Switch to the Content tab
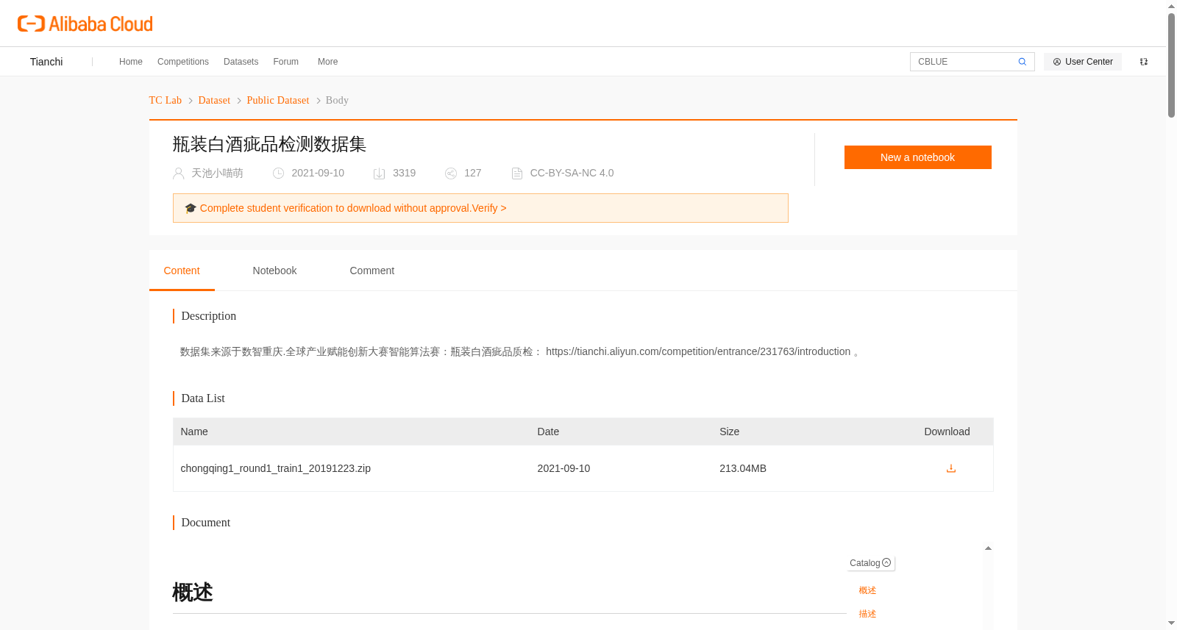Screen dimensions: 1177x630 pyautogui.click(x=182, y=271)
